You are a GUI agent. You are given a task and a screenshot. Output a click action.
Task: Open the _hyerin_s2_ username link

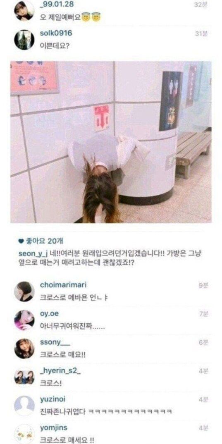coord(61,371)
